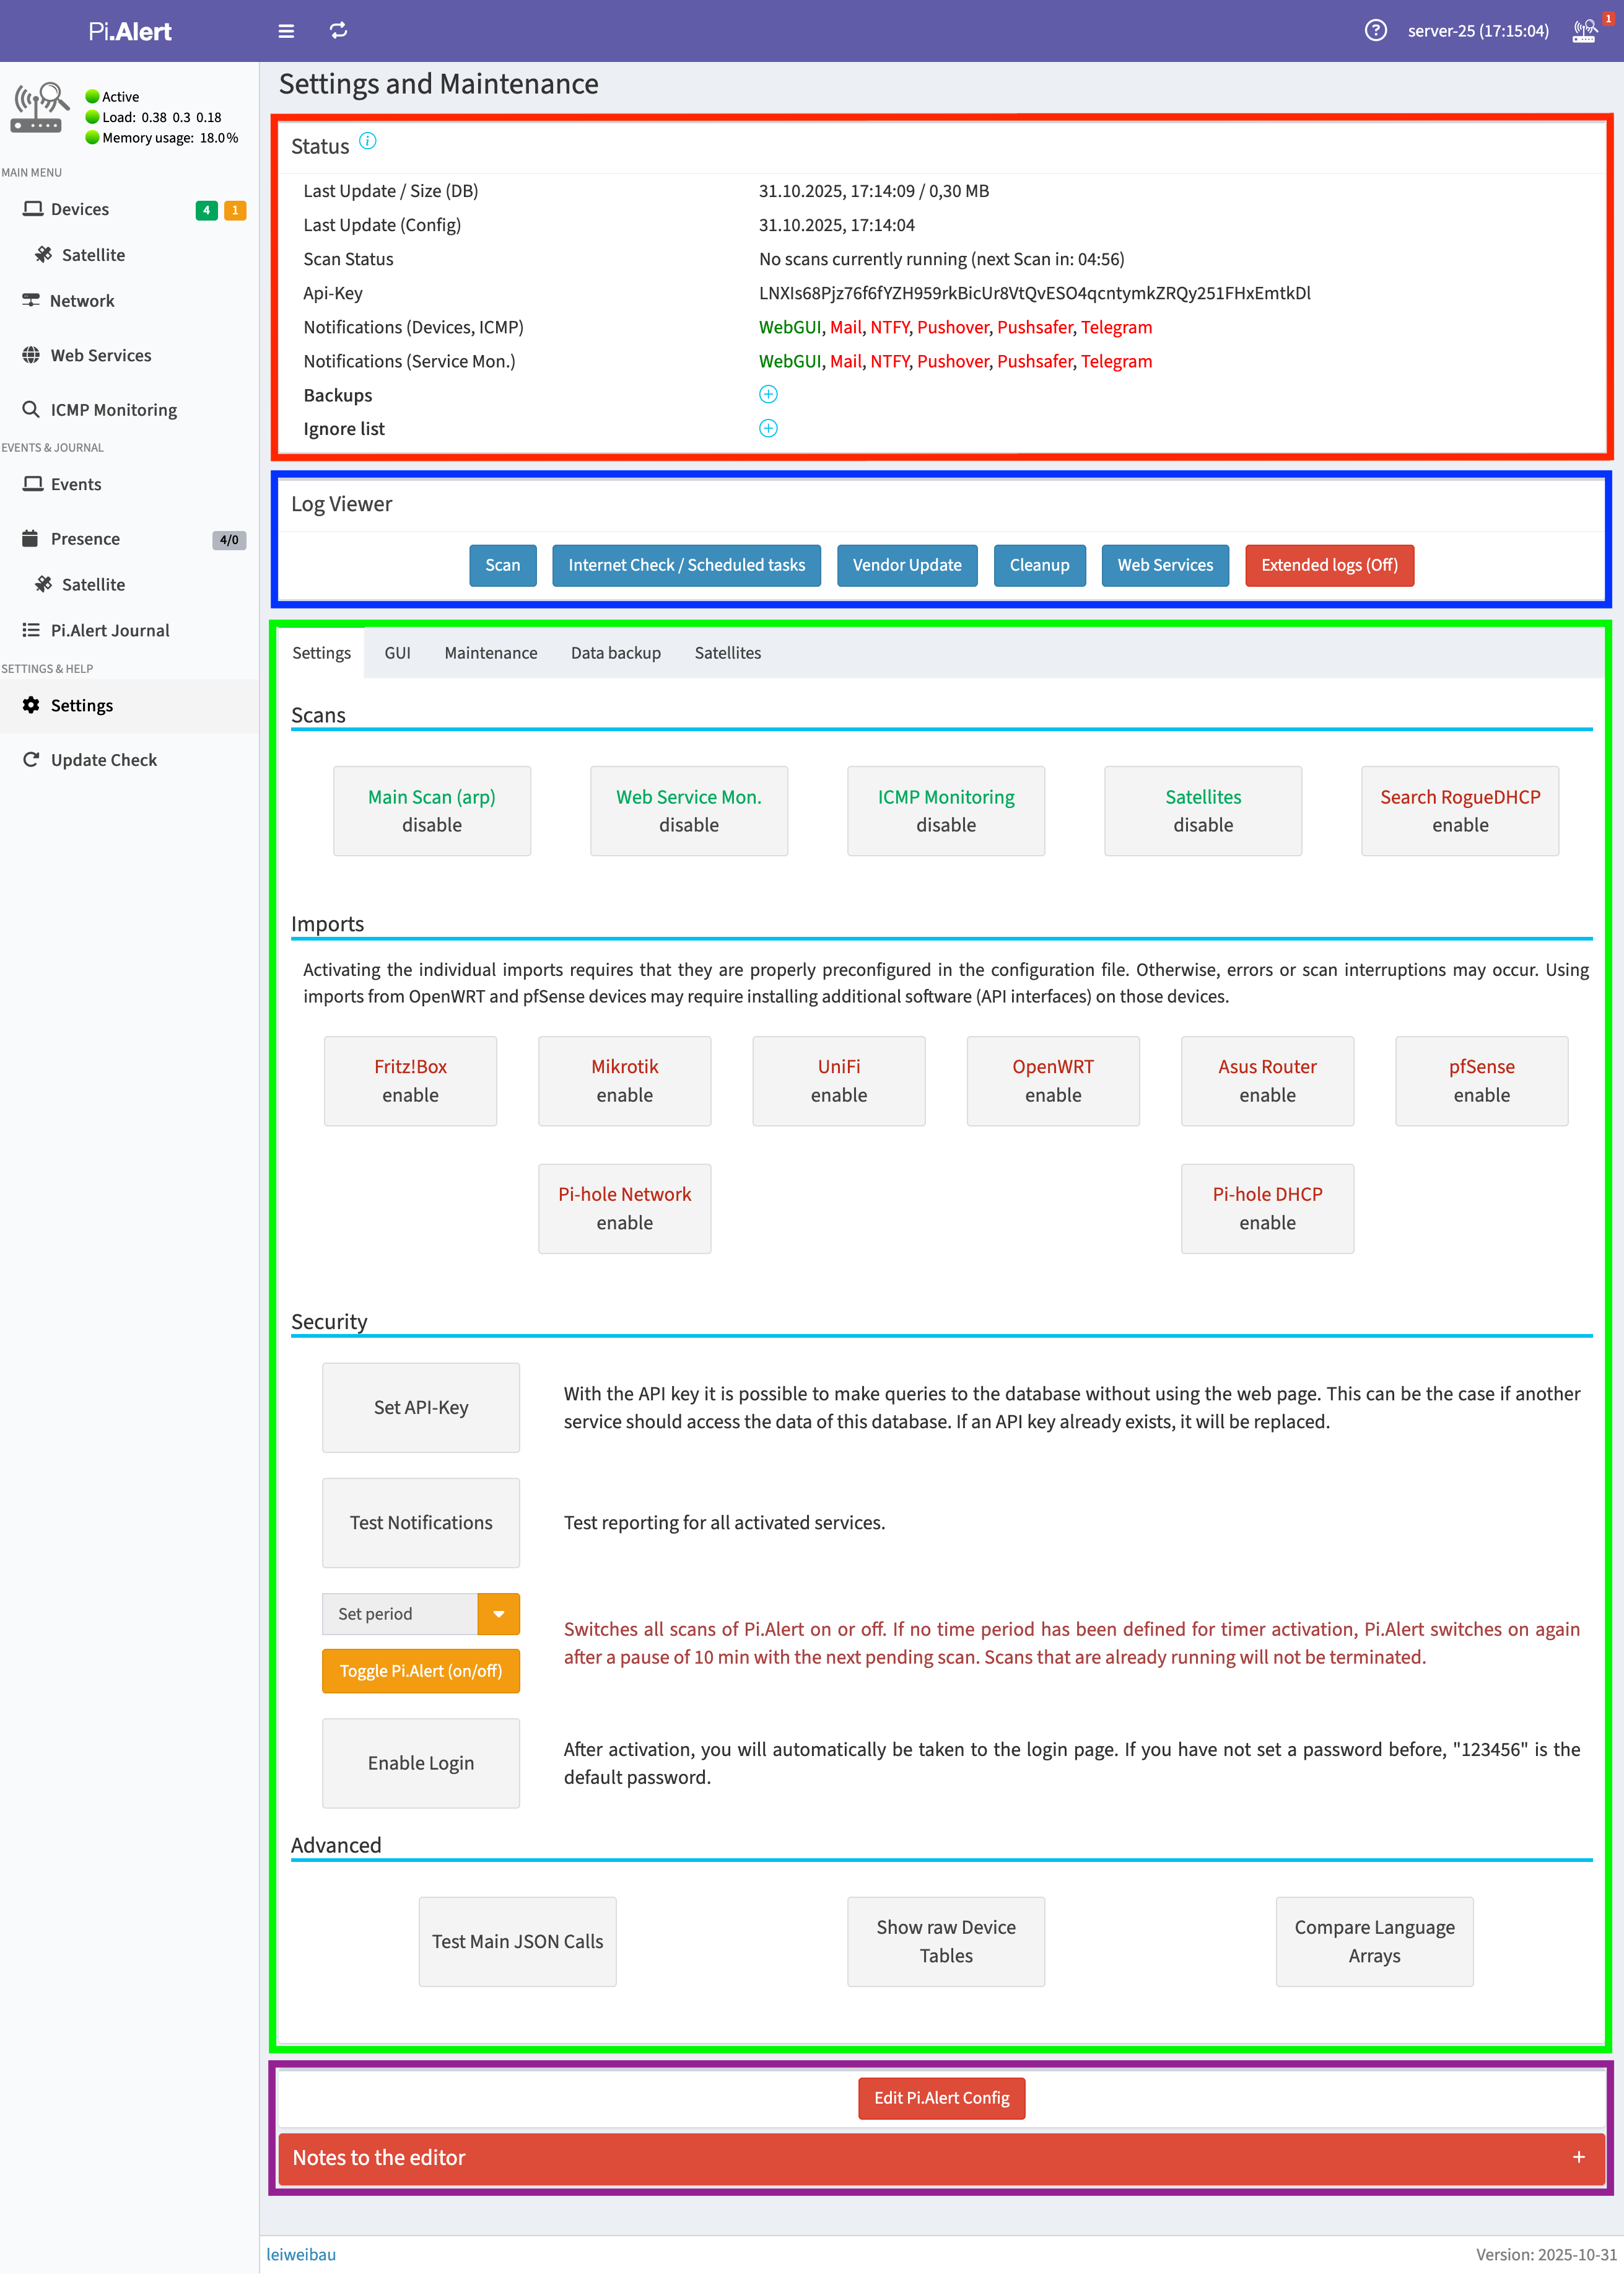
Task: Open Web Services in the sidebar
Action: coord(101,355)
